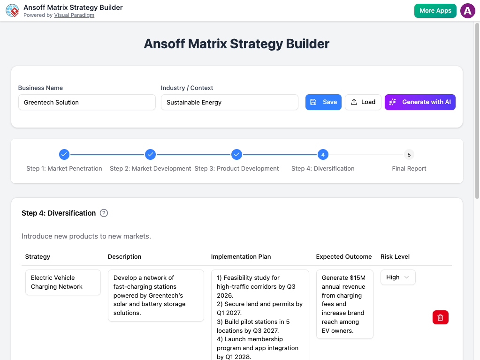Viewport: 480px width, 360px height.
Task: Open the Risk Level dropdown showing High
Action: (397, 277)
